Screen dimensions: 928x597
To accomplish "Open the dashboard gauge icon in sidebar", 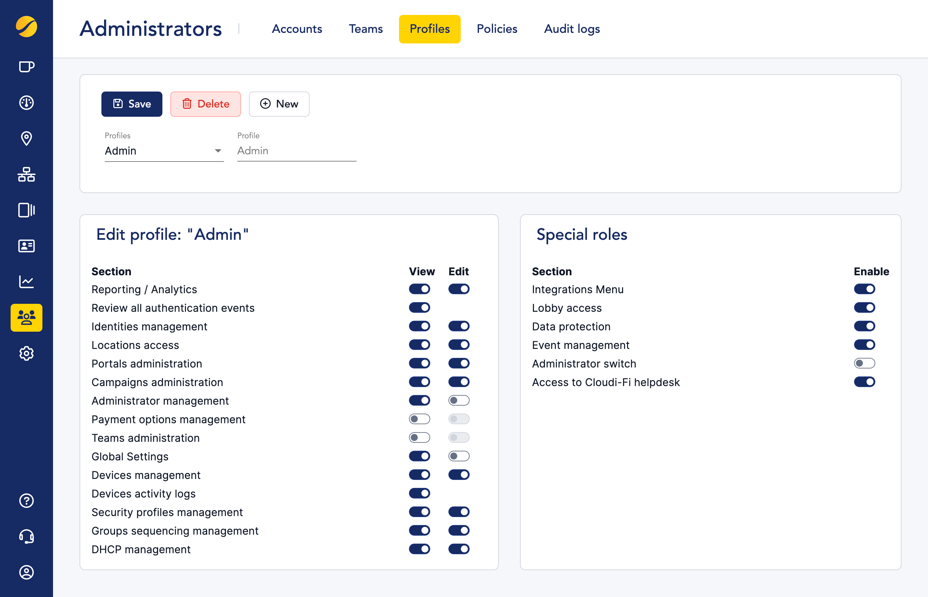I will (x=26, y=103).
